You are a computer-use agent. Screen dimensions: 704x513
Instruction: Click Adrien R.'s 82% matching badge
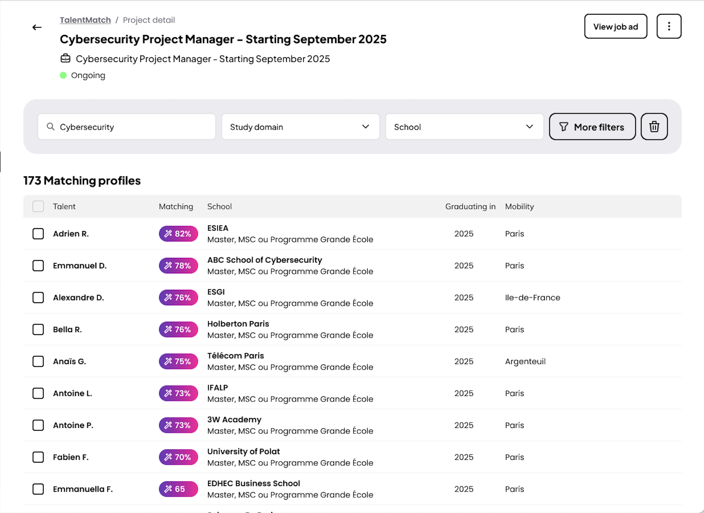pos(178,234)
